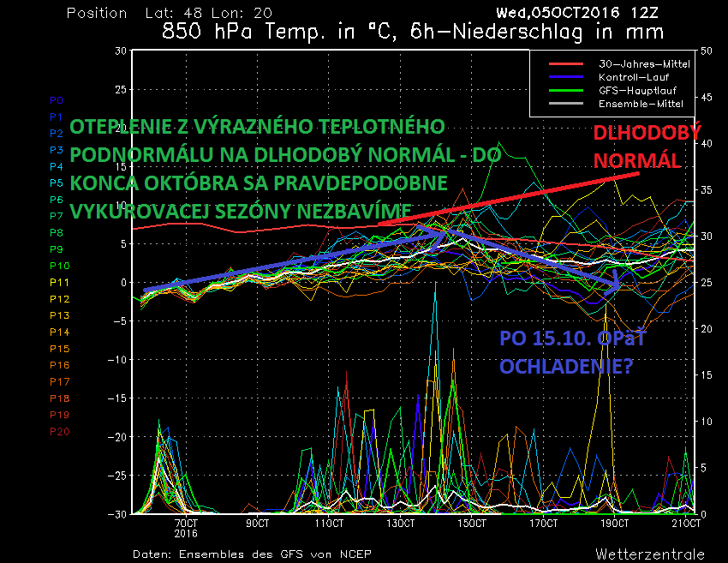Select the P20 ensemble member label

(x=59, y=431)
